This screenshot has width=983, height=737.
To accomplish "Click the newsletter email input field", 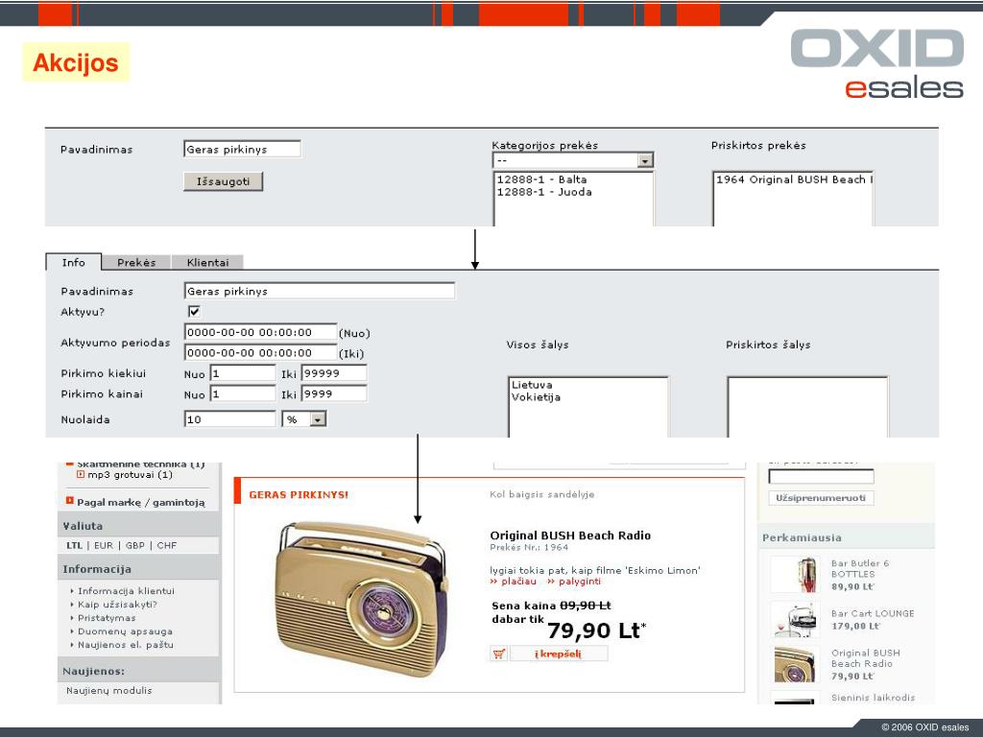I will pos(822,476).
